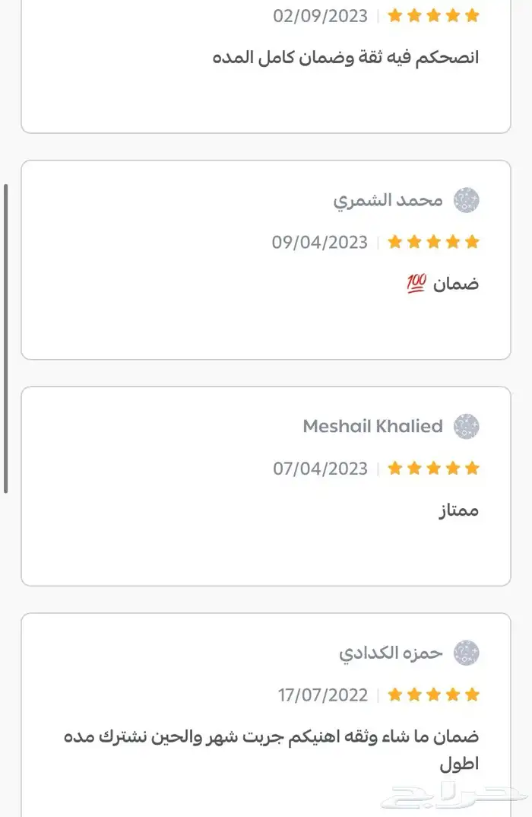Click star rating on 02/09/2023 review
Viewport: 532px width, 817px height.
(x=433, y=16)
